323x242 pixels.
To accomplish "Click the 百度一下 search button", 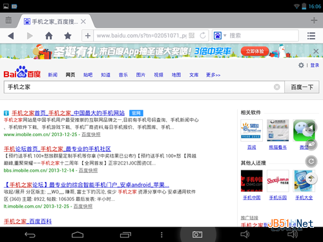I will (302, 87).
